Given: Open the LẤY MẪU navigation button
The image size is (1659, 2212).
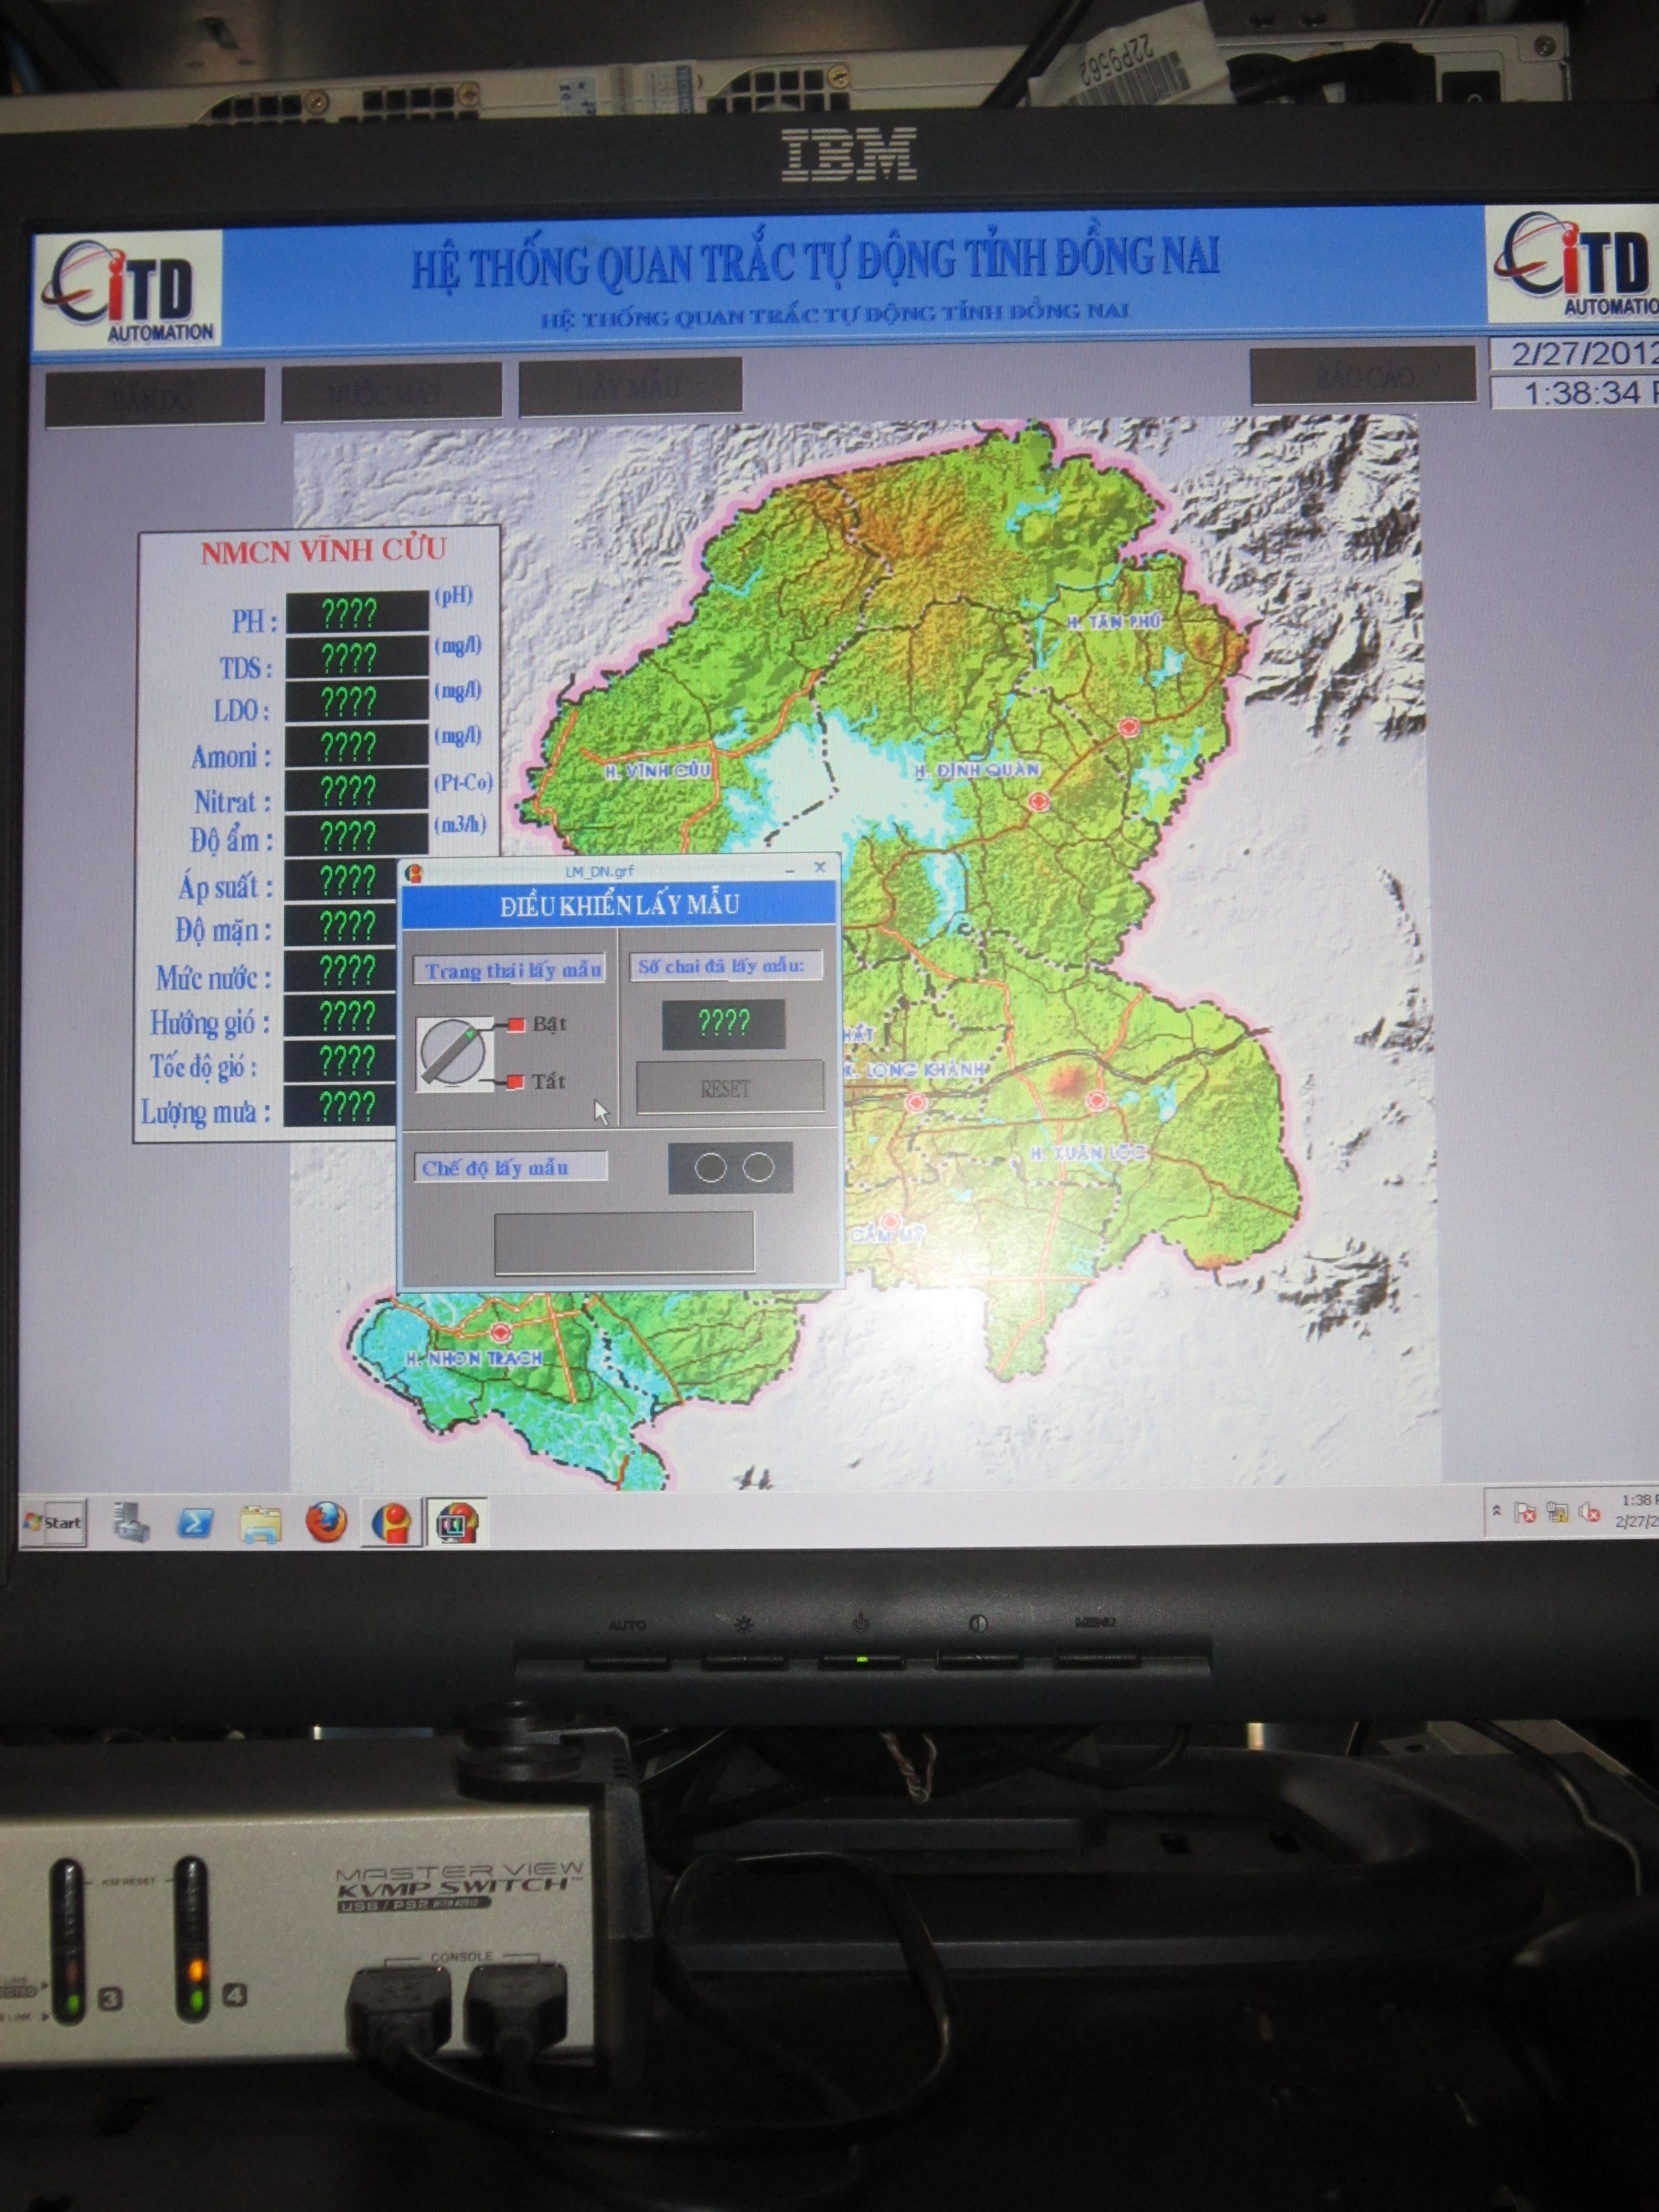Looking at the screenshot, I should pos(630,385).
